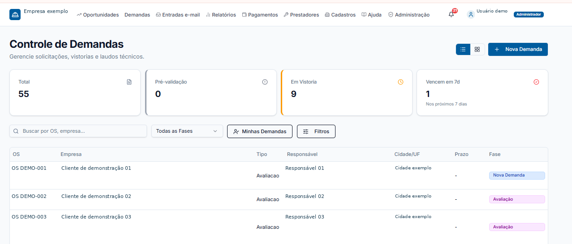Click the Empresa exemplo logo icon
This screenshot has height=244, width=572.
pyautogui.click(x=15, y=15)
